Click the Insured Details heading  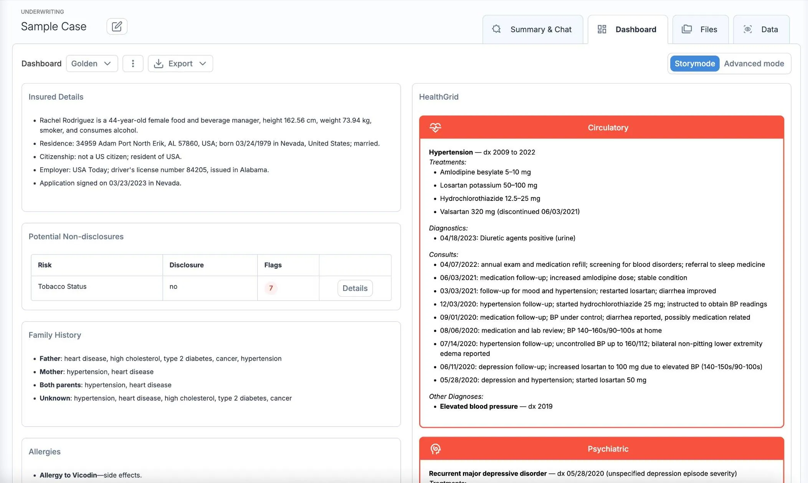click(x=56, y=97)
